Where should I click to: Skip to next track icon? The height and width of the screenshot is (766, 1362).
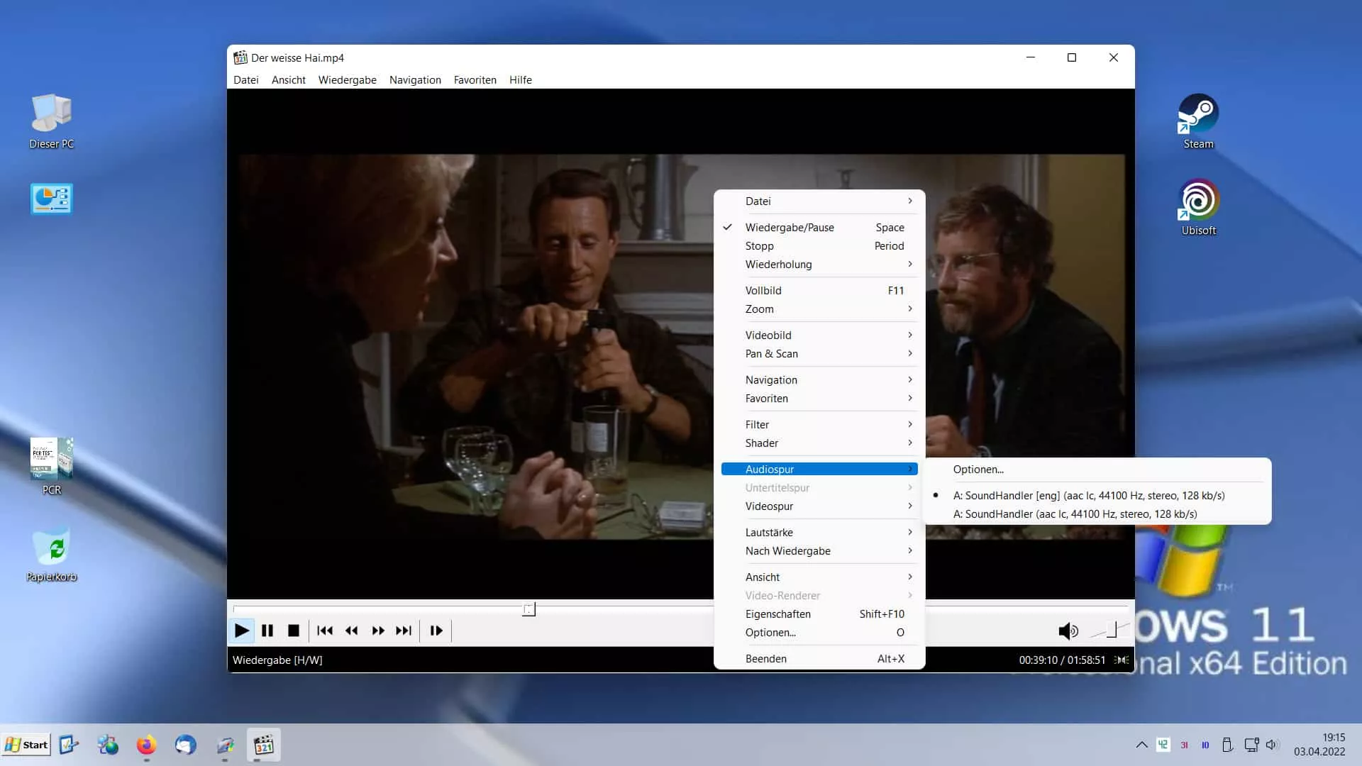(x=404, y=630)
